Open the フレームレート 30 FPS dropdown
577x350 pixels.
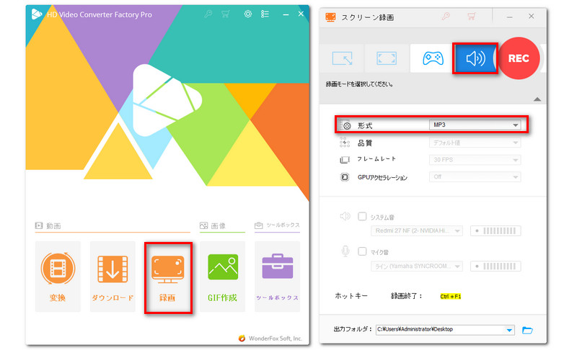point(475,160)
